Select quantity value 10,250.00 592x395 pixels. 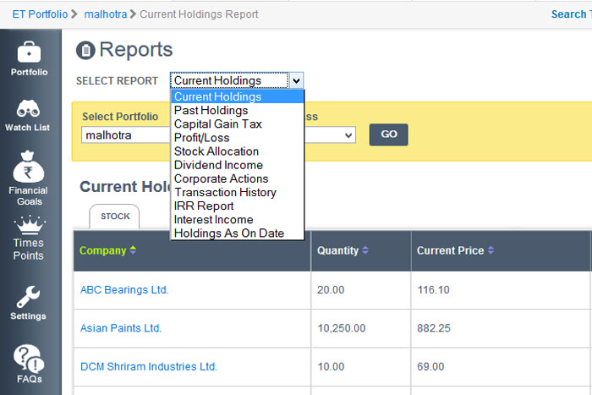click(x=342, y=328)
